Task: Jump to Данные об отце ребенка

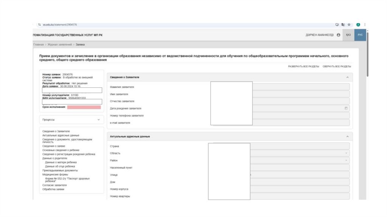Action: tap(60, 166)
